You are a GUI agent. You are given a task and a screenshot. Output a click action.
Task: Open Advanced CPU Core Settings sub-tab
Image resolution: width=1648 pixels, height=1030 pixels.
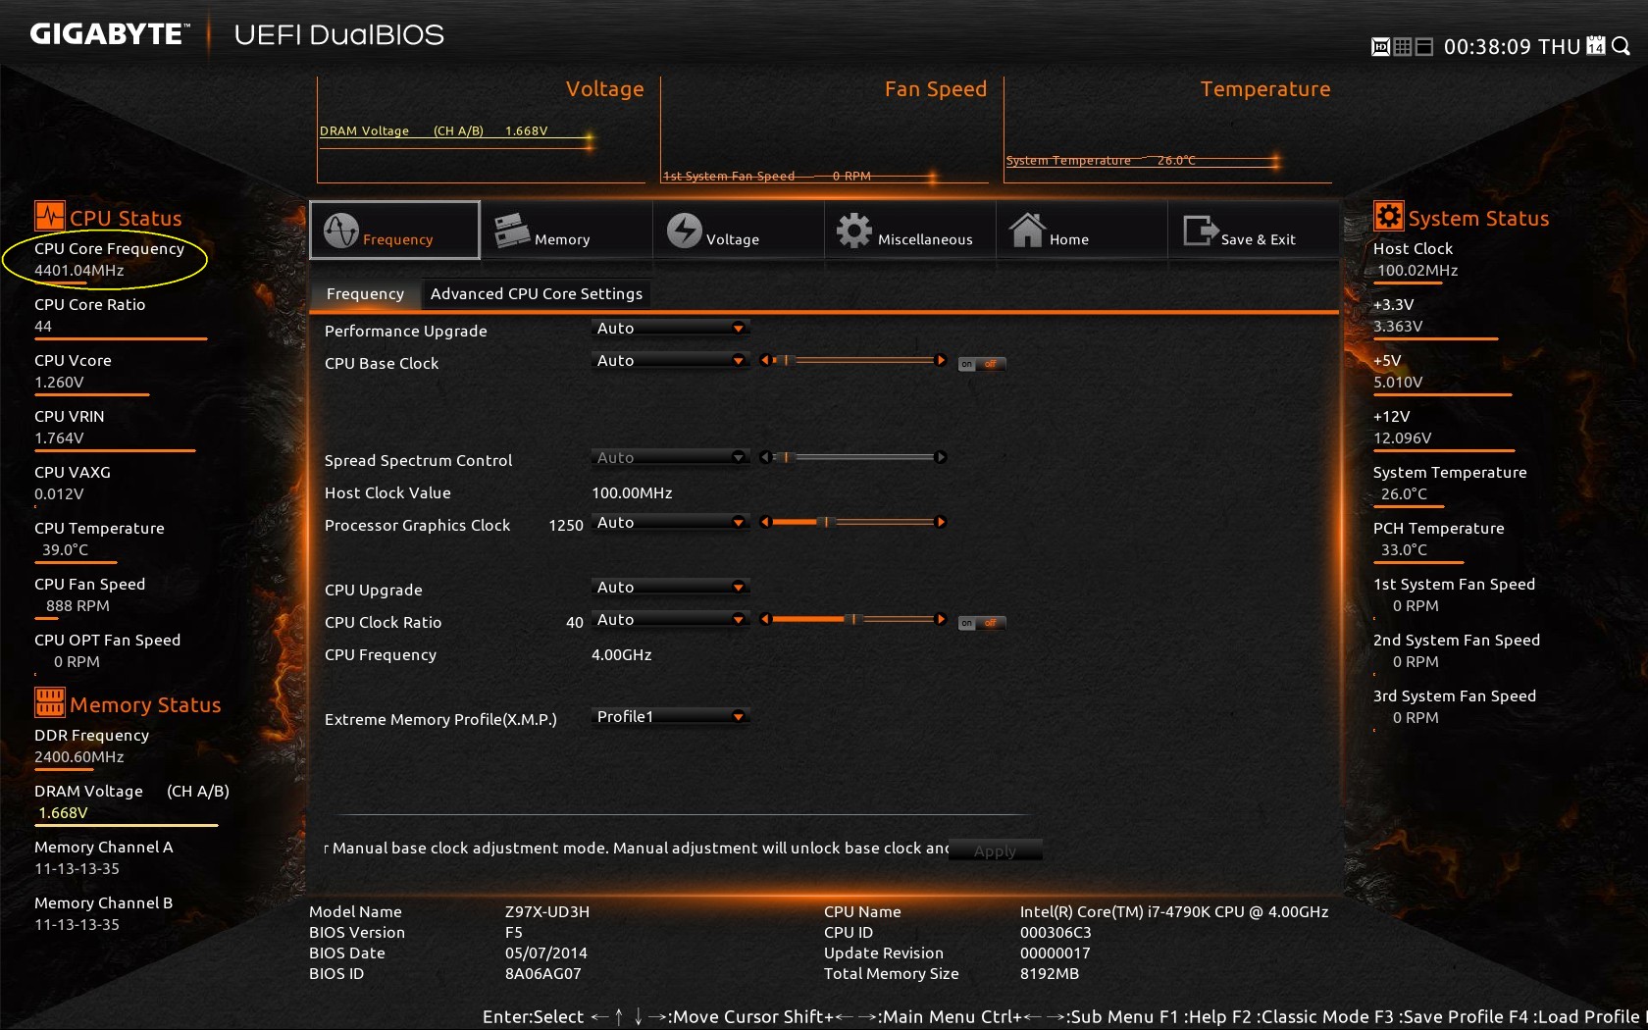click(537, 293)
